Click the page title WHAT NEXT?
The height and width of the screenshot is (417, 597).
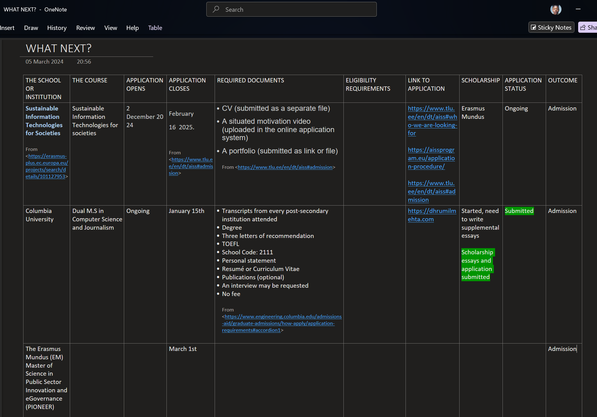pos(59,48)
